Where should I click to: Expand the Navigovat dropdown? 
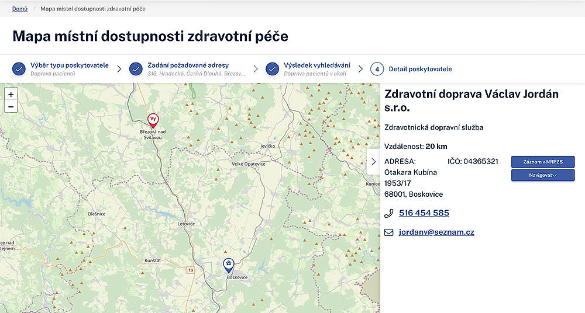(542, 175)
